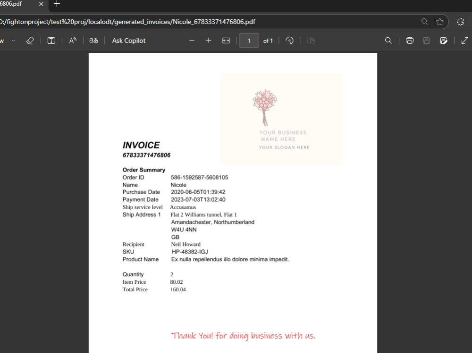Click product name Ex nulla repellendus text
This screenshot has width=472, height=353.
point(230,259)
